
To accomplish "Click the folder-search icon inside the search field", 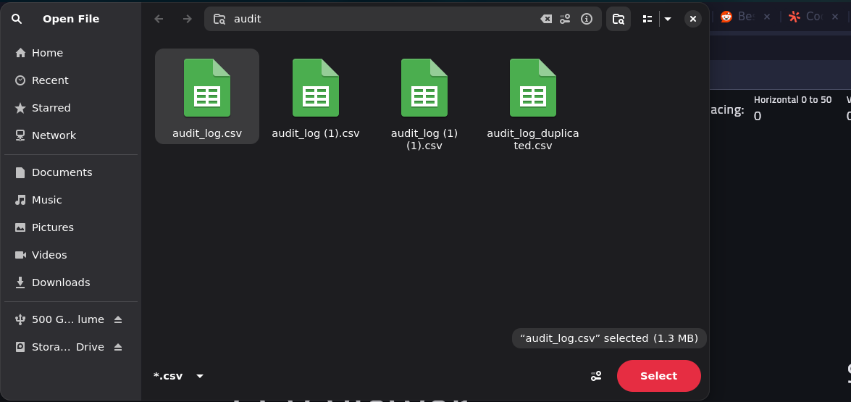I will tap(219, 19).
